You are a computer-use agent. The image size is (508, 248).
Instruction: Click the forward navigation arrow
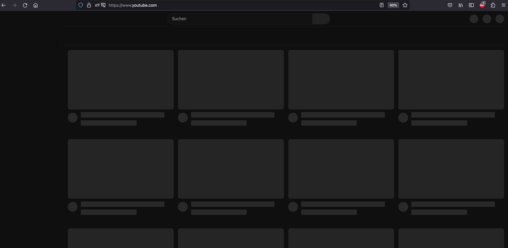[14, 5]
